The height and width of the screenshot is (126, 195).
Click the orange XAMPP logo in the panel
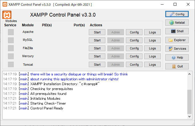[x=7, y=15]
